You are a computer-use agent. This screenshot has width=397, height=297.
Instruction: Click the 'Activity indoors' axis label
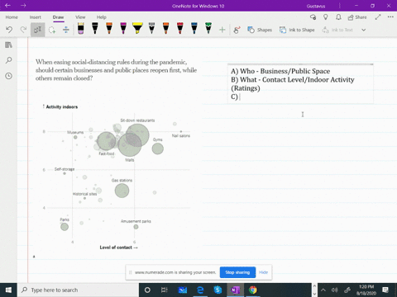[62, 106]
